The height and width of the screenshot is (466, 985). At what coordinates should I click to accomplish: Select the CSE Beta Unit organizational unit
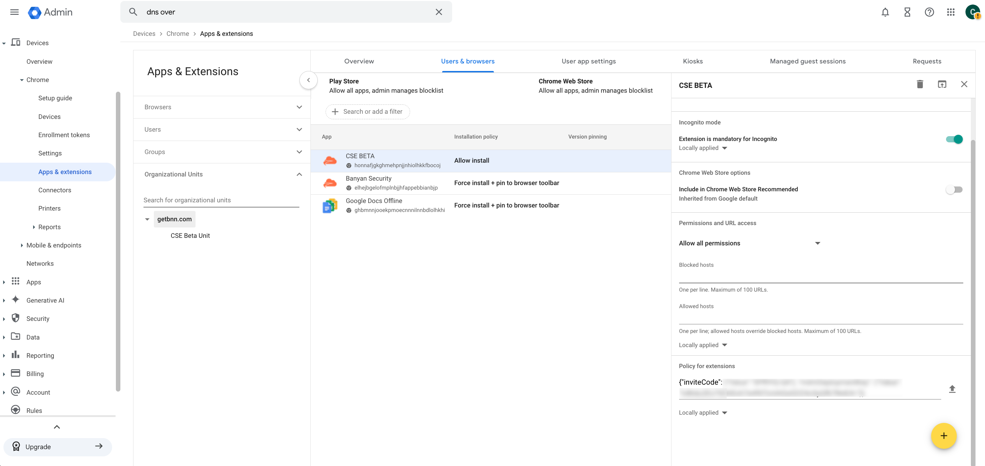click(190, 235)
